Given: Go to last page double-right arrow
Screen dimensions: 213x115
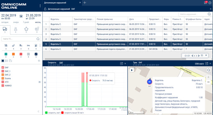Looking at the screenshot, I should 199,55.
